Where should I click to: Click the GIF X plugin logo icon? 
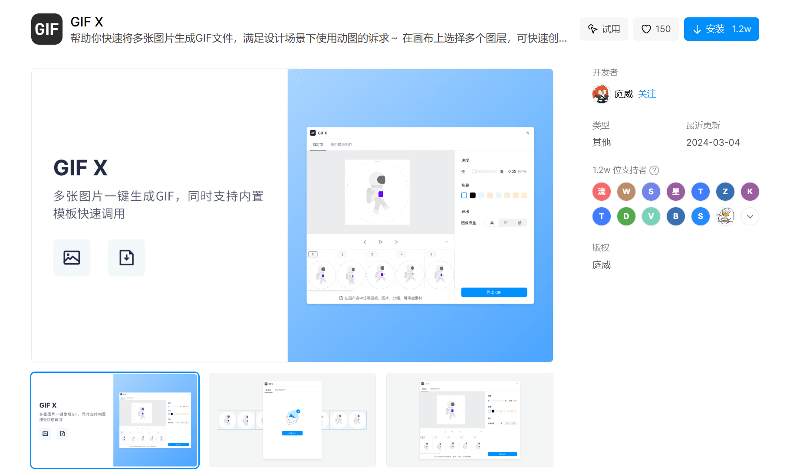click(47, 29)
